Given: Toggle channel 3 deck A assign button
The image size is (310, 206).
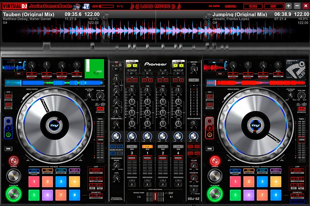Looking at the screenshot, I should point(129,66).
